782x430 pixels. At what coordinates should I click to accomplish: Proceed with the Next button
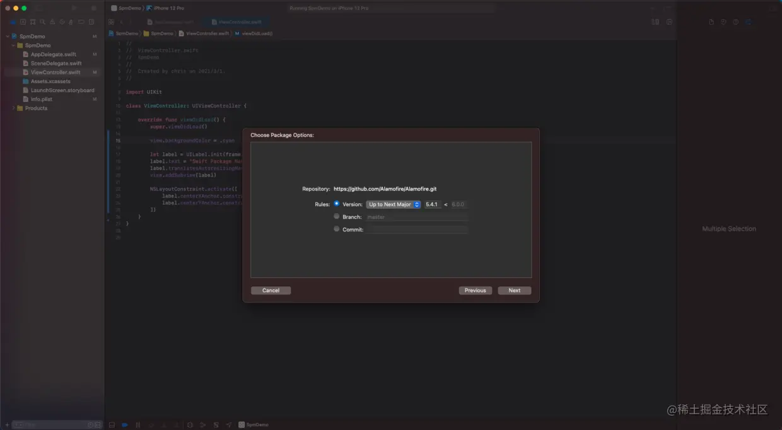(x=515, y=291)
